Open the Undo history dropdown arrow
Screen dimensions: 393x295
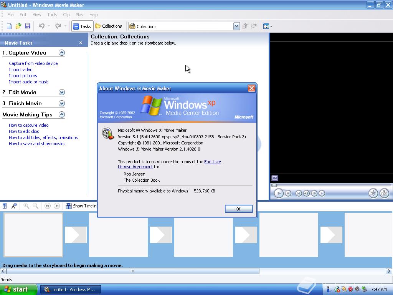pyautogui.click(x=49, y=26)
